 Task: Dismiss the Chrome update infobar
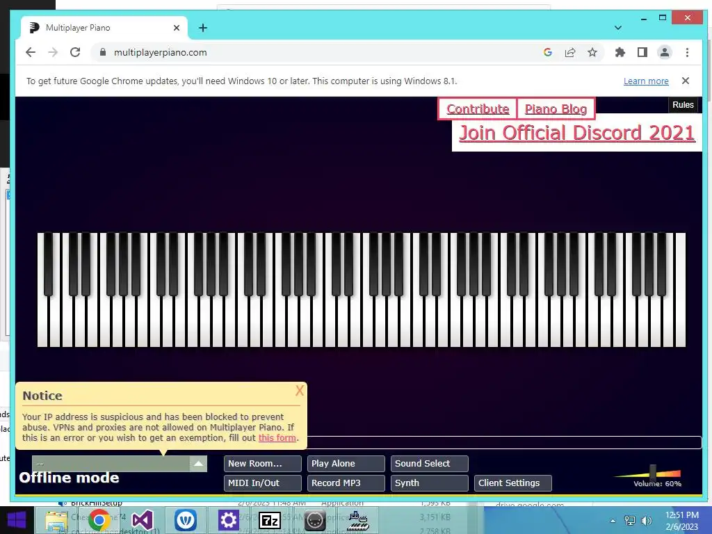click(686, 81)
